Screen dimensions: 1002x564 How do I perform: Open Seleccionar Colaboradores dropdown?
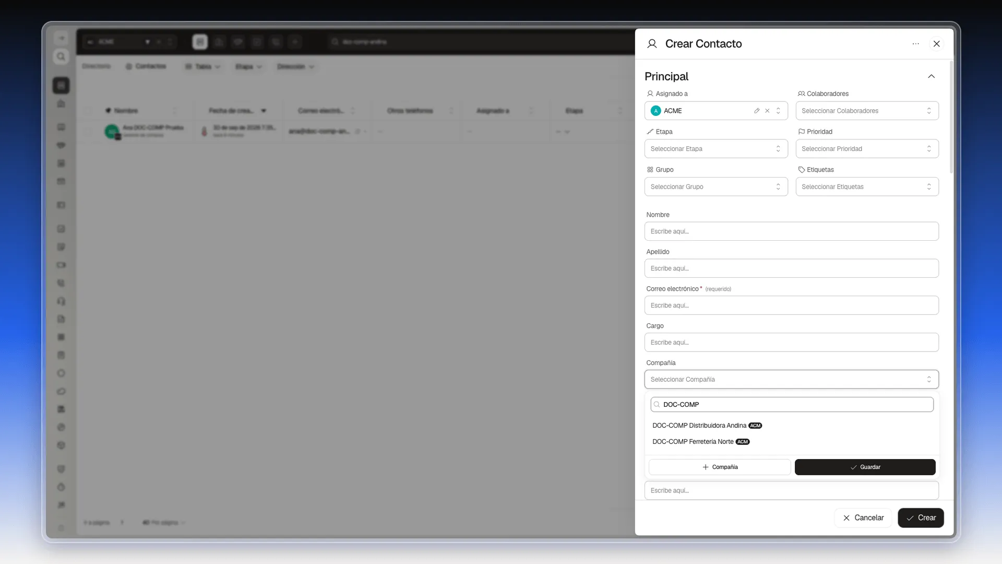pos(867,111)
